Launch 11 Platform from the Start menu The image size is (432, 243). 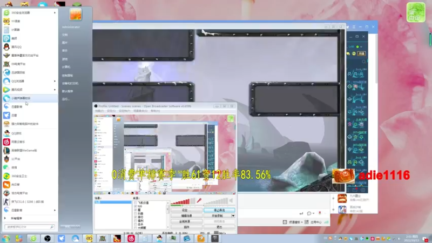(29, 159)
